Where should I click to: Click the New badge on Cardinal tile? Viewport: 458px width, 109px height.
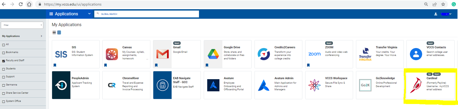pos(429,74)
